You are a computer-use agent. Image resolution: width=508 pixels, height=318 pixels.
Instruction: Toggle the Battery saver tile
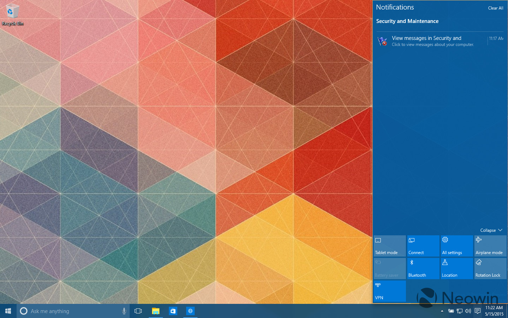click(x=390, y=269)
